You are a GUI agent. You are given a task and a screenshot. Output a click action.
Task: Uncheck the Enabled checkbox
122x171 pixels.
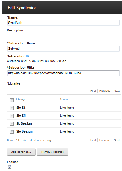(9, 167)
